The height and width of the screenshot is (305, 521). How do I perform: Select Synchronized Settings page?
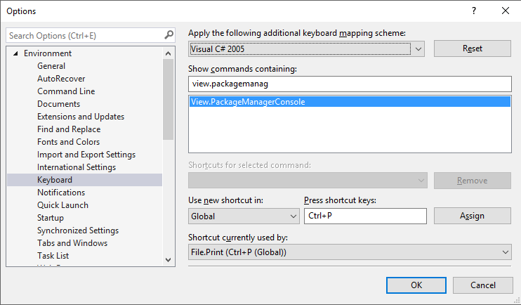78,231
